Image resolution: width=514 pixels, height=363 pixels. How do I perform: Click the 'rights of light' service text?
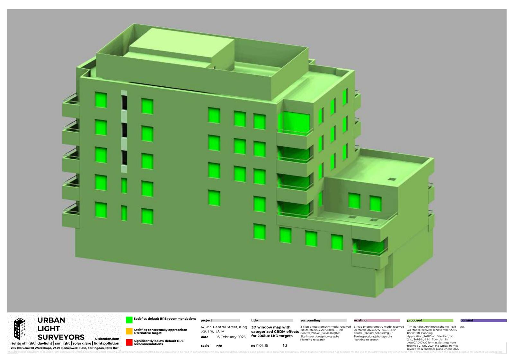tap(22, 343)
